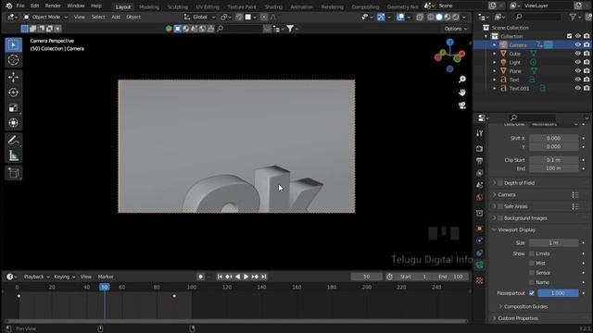Select the Annotate tool
The image size is (593, 333).
pyautogui.click(x=13, y=141)
